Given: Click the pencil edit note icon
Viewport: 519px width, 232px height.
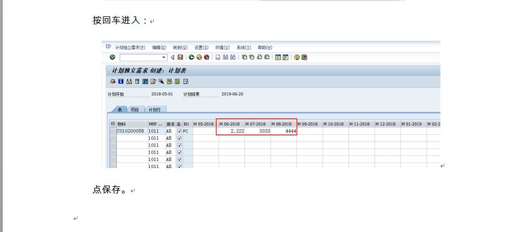Looking at the screenshot, I should [153, 81].
